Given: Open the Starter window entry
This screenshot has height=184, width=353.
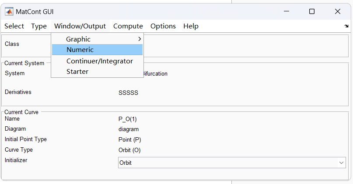Looking at the screenshot, I should click(x=77, y=72).
